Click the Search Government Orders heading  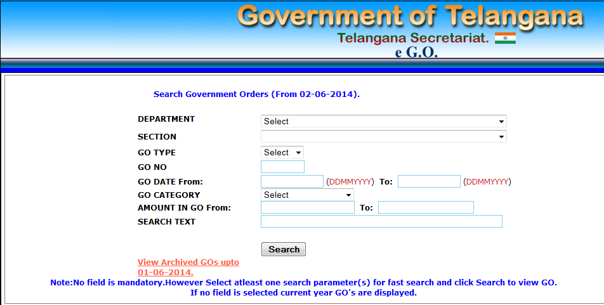(x=256, y=94)
